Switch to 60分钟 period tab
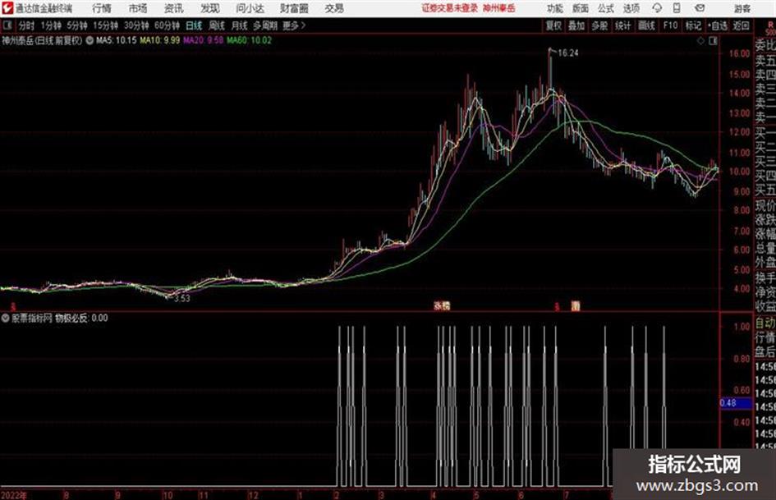This screenshot has width=776, height=500. point(167,25)
